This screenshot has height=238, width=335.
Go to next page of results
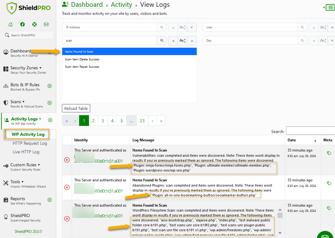(152, 121)
